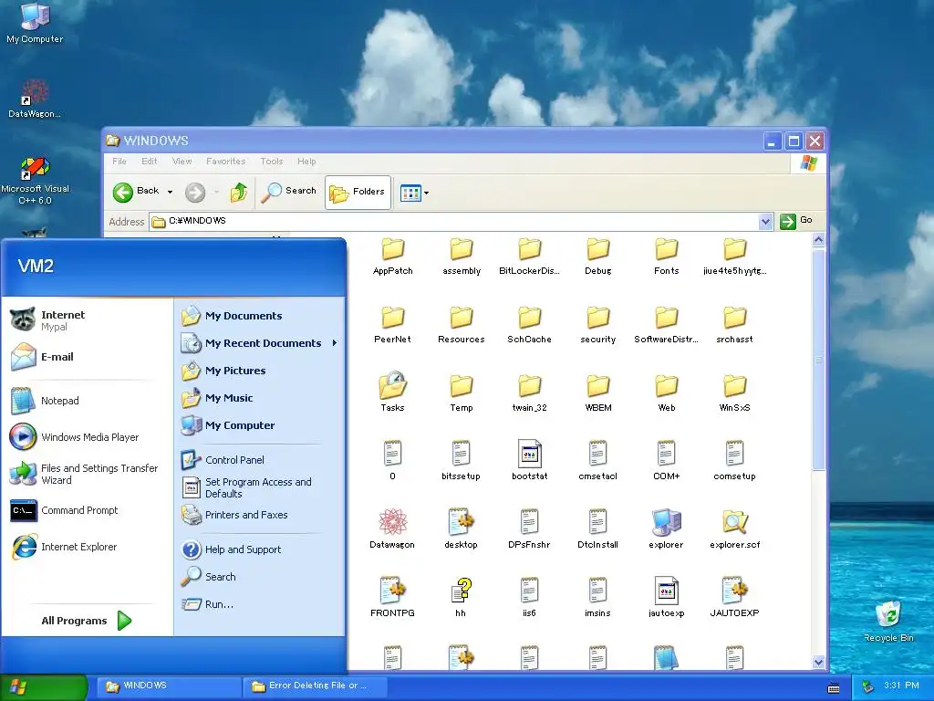This screenshot has width=934, height=701.
Task: Open the Help menu
Action: (306, 162)
